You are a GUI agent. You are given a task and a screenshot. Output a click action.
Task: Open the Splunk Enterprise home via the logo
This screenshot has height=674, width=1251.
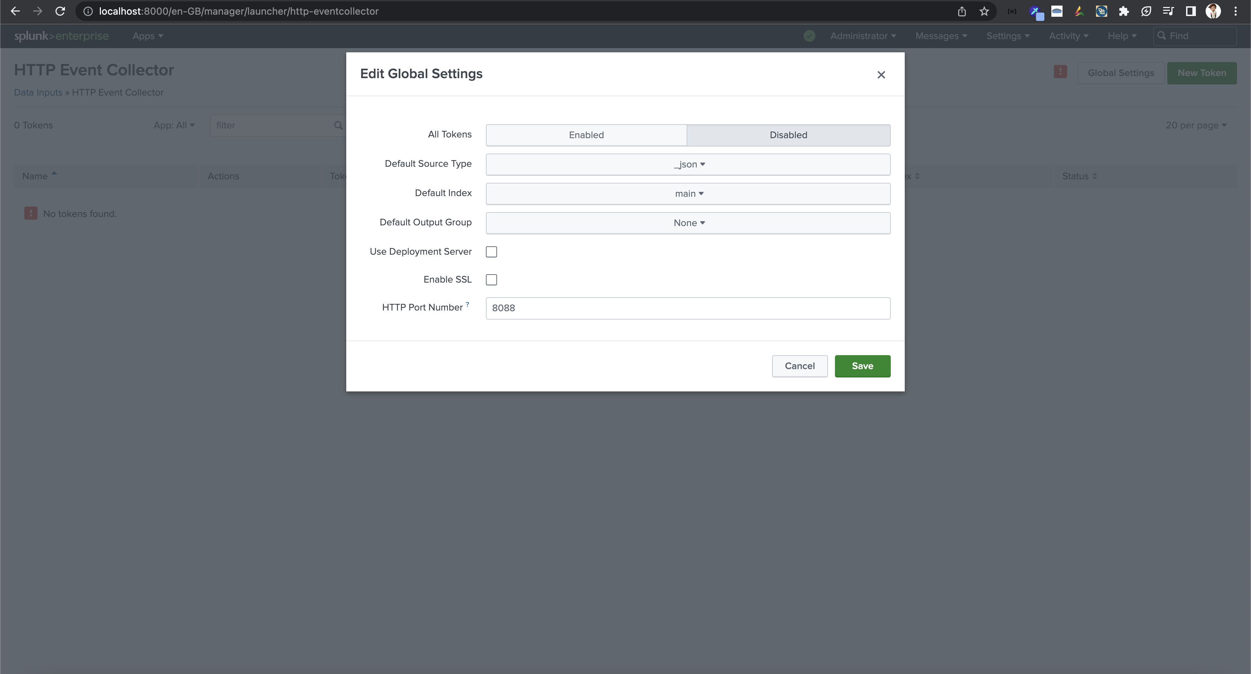coord(61,36)
